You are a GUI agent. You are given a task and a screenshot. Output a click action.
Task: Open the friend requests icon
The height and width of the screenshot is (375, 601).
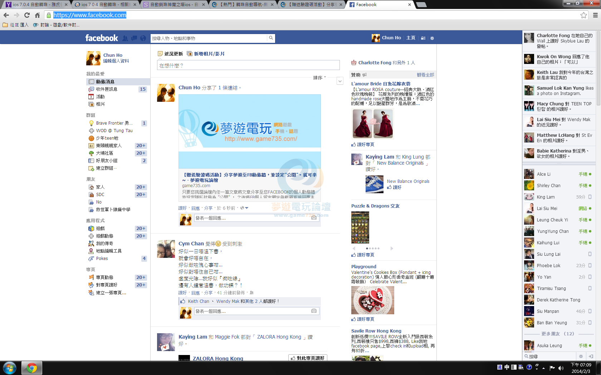pos(125,38)
